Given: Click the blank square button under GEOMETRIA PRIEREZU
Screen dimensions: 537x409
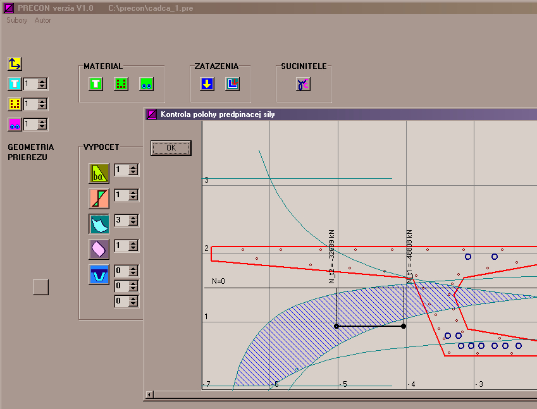Looking at the screenshot, I should [40, 287].
